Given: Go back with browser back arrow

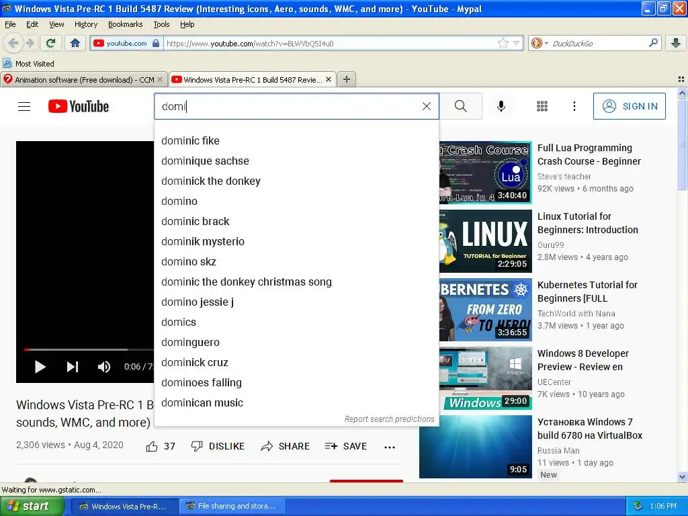Looking at the screenshot, I should click(x=13, y=43).
